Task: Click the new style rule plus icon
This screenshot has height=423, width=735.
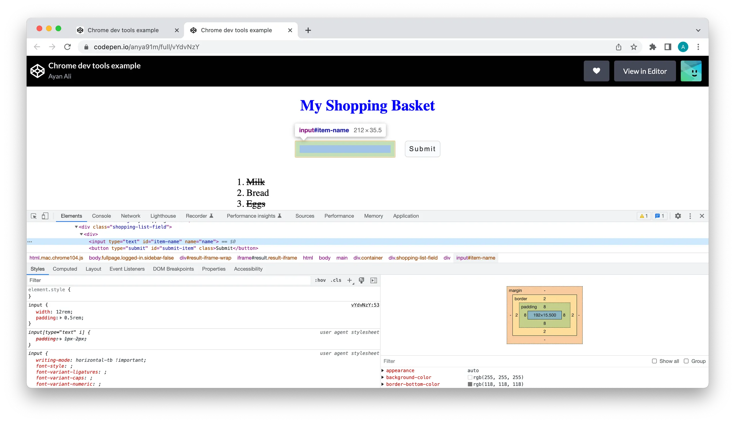Action: (x=349, y=280)
